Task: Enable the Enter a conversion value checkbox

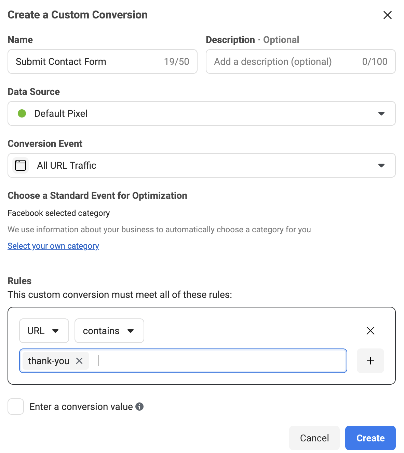Action: pyautogui.click(x=16, y=407)
